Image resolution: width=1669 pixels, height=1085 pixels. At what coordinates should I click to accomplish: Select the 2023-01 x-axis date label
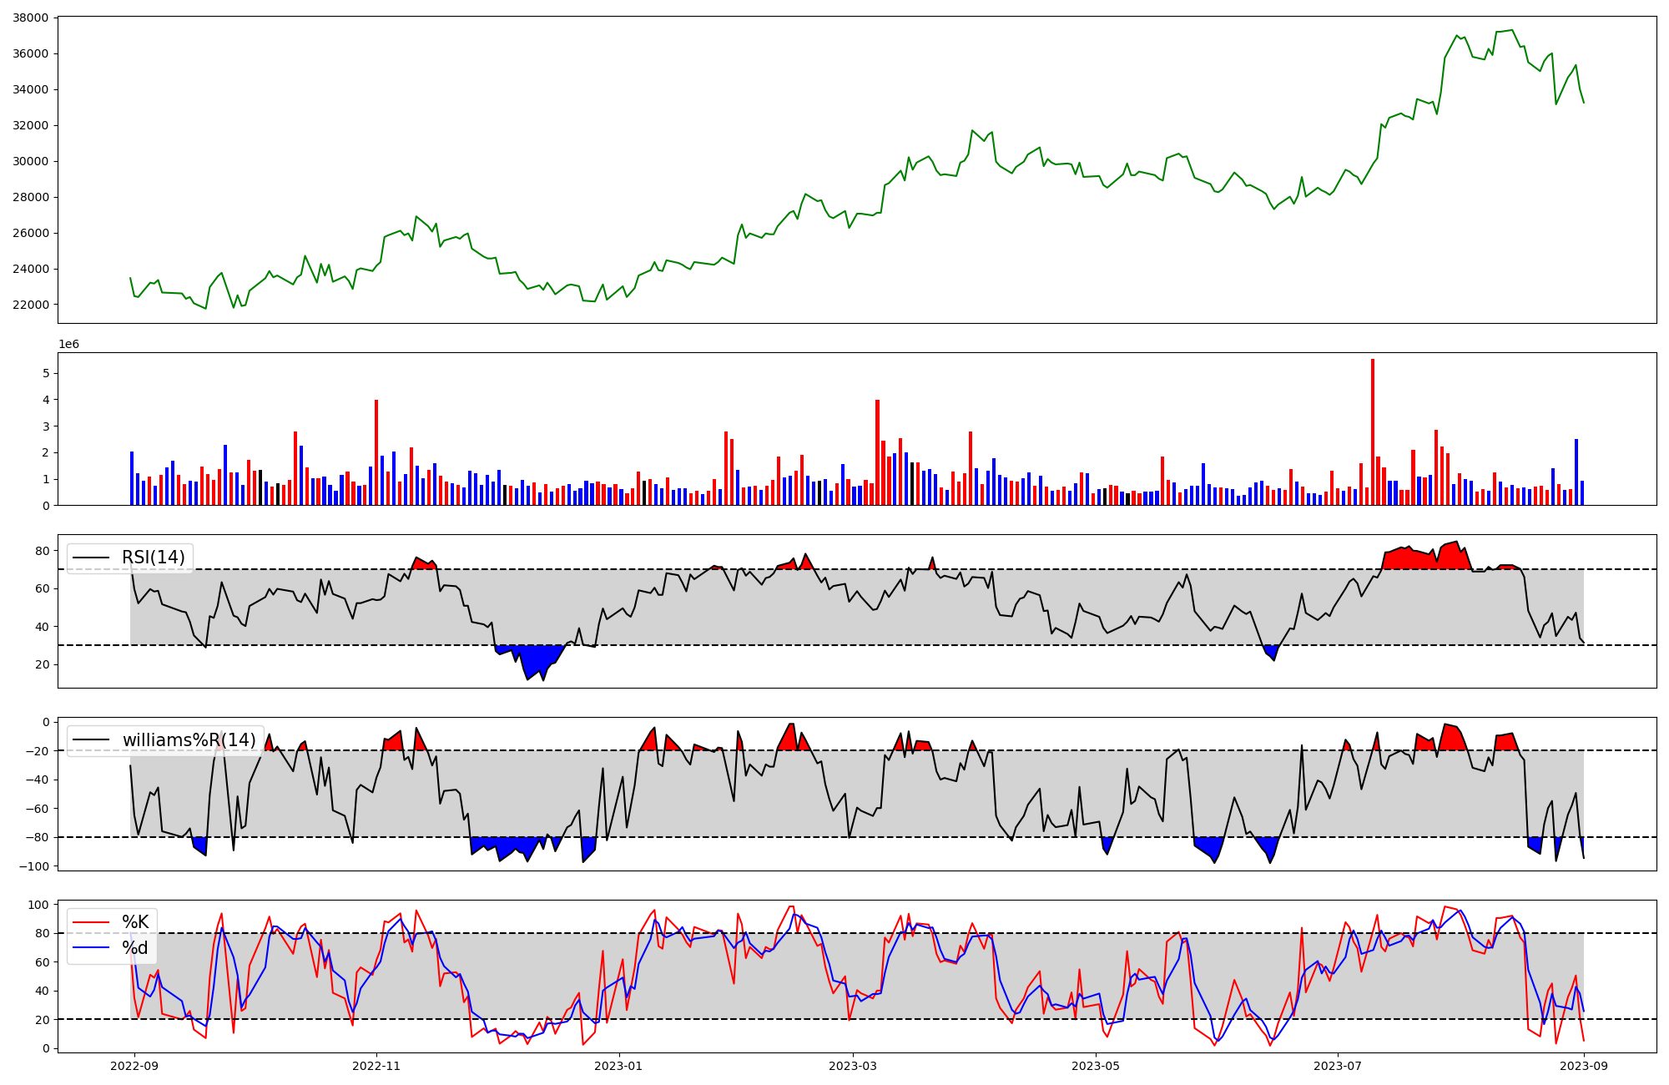click(618, 1066)
